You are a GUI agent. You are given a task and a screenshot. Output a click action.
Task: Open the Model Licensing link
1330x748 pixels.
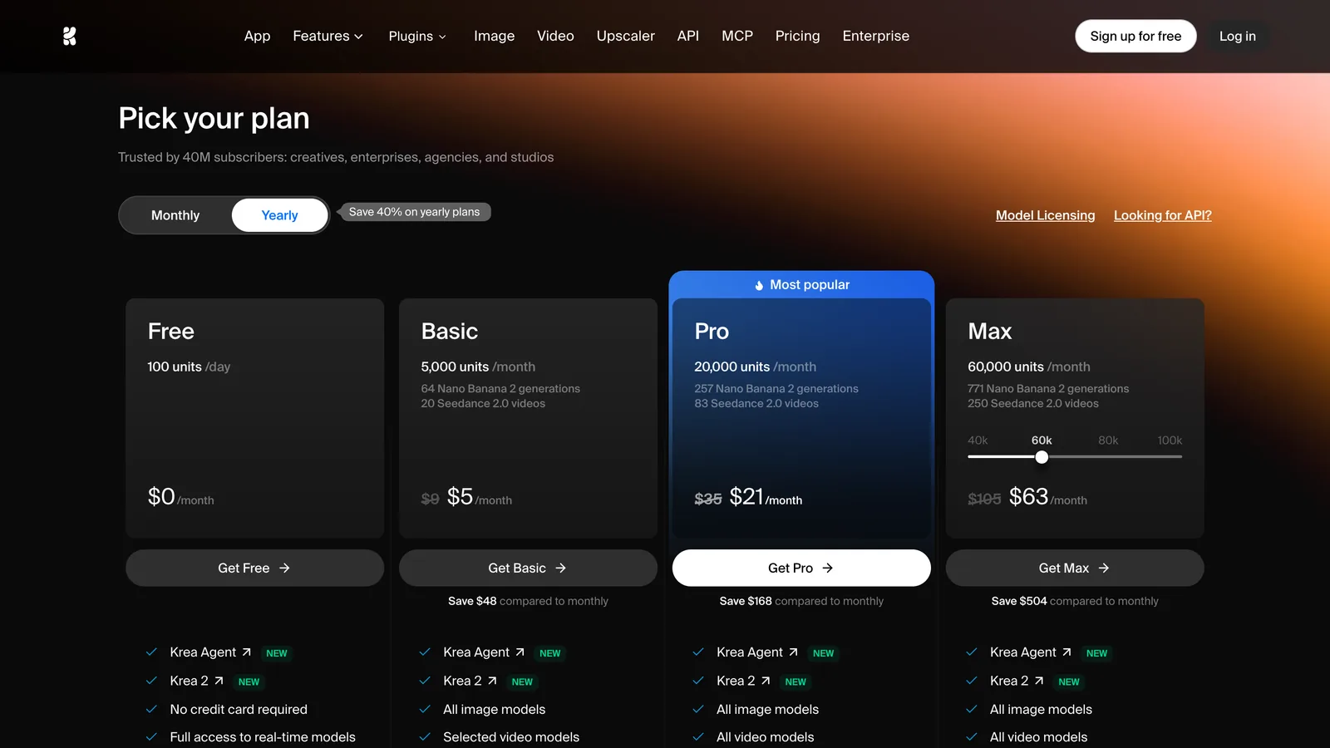click(x=1046, y=215)
